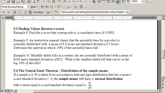Image resolution: width=165 pixels, height=93 pixels.
Task: Open the address bar dropdown arrow
Action: pos(127,12)
